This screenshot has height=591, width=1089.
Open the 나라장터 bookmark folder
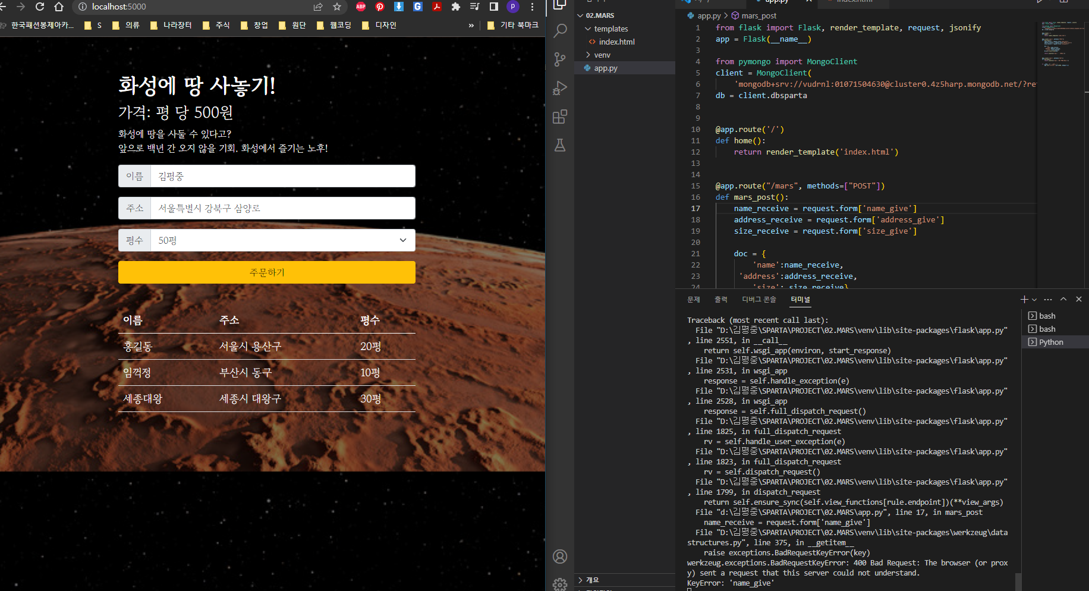(171, 25)
